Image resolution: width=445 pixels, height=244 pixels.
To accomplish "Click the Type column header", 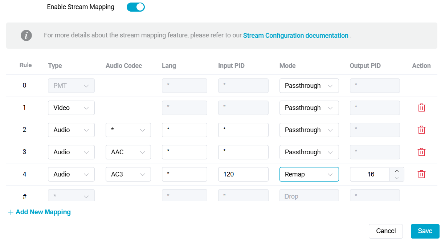I will 55,66.
